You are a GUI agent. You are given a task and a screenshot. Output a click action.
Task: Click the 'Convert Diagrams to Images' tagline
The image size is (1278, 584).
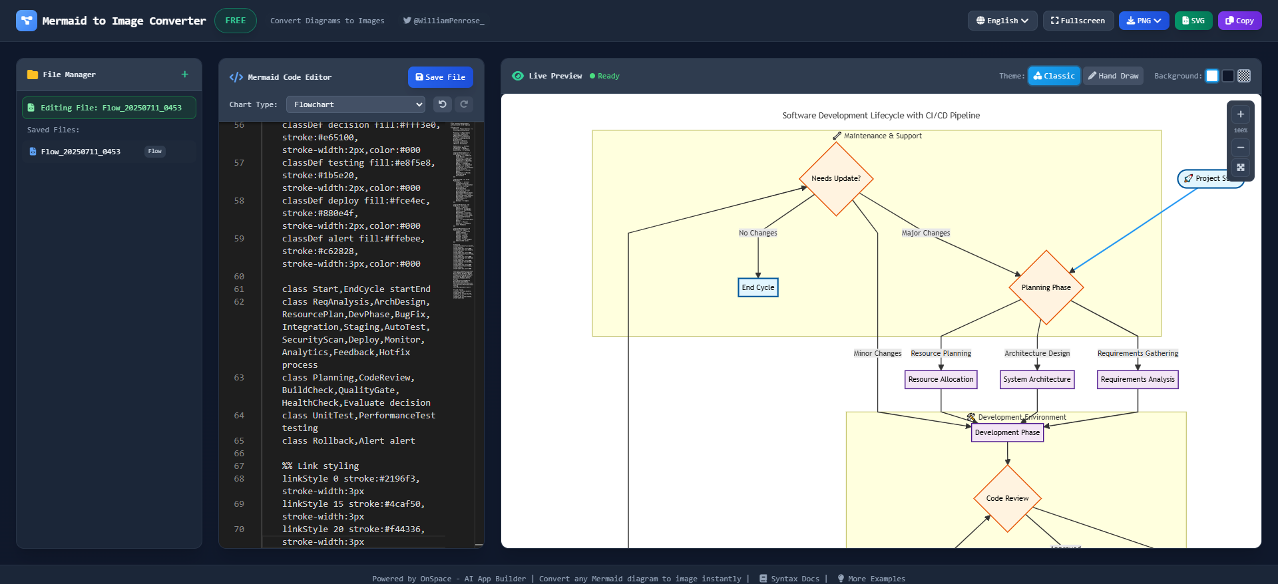pyautogui.click(x=327, y=21)
